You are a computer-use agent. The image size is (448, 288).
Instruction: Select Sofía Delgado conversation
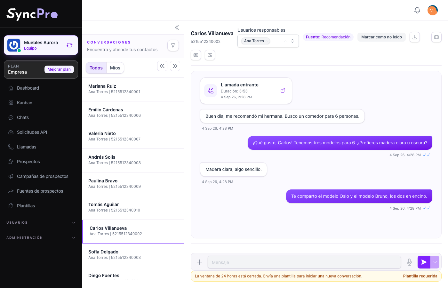[133, 255]
